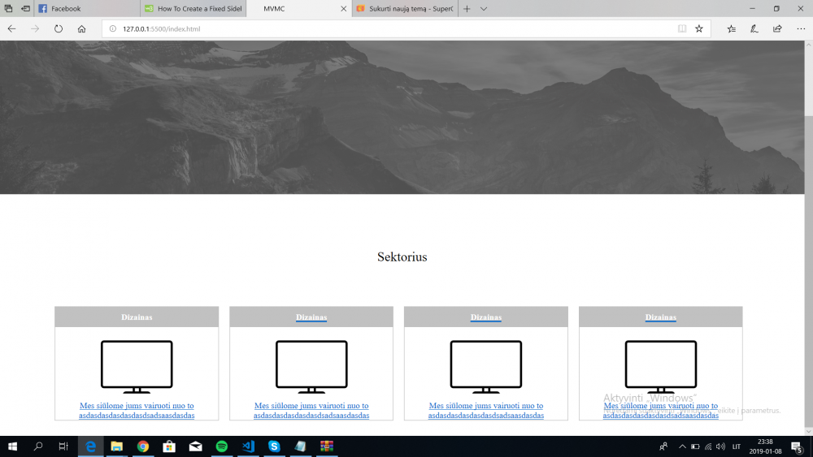Screen dimensions: 813x457
Task: Open Windows search from taskbar
Action: coord(38,446)
